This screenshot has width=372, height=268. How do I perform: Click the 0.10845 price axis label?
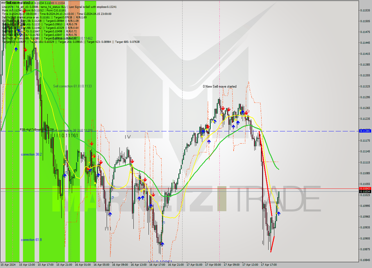(x=365, y=260)
